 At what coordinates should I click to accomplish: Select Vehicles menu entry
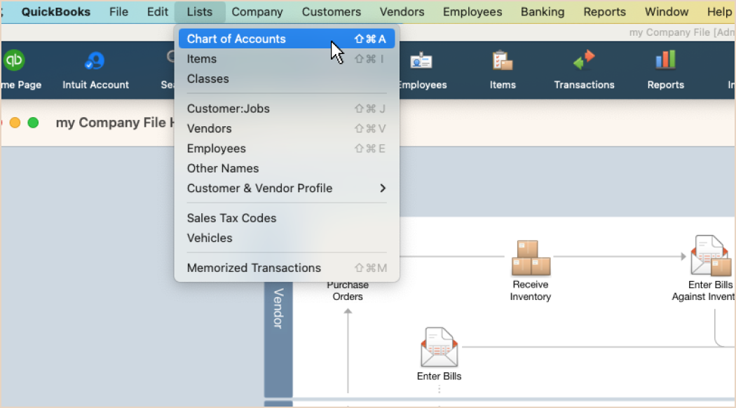point(286,238)
